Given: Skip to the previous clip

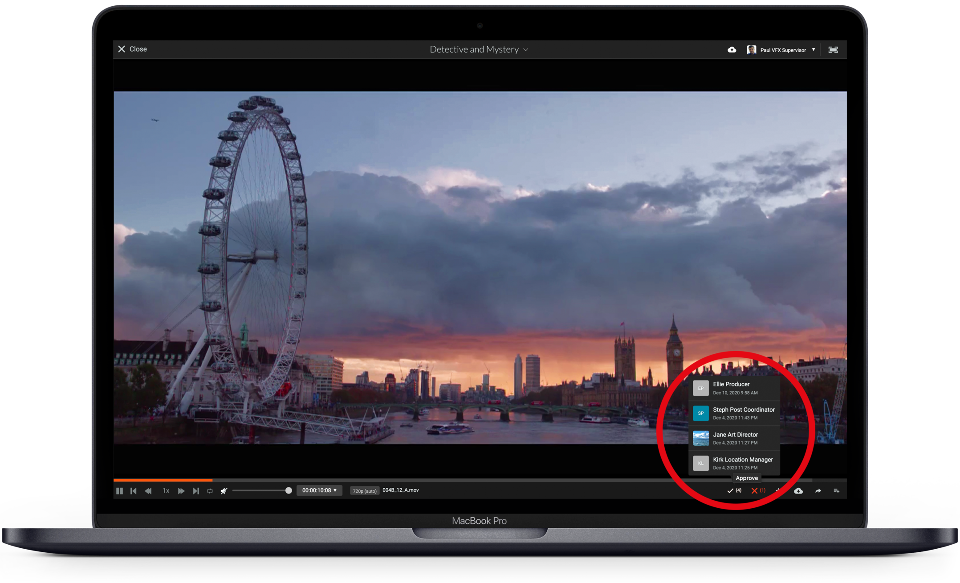Looking at the screenshot, I should [x=133, y=491].
